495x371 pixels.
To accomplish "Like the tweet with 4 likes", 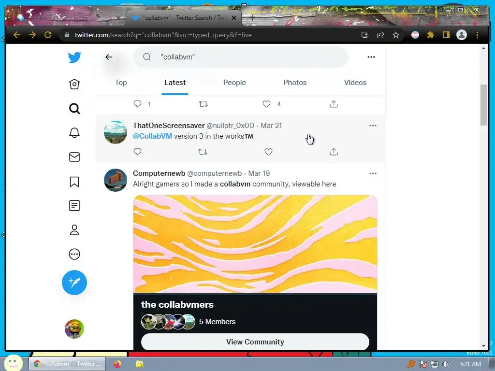I will click(267, 104).
